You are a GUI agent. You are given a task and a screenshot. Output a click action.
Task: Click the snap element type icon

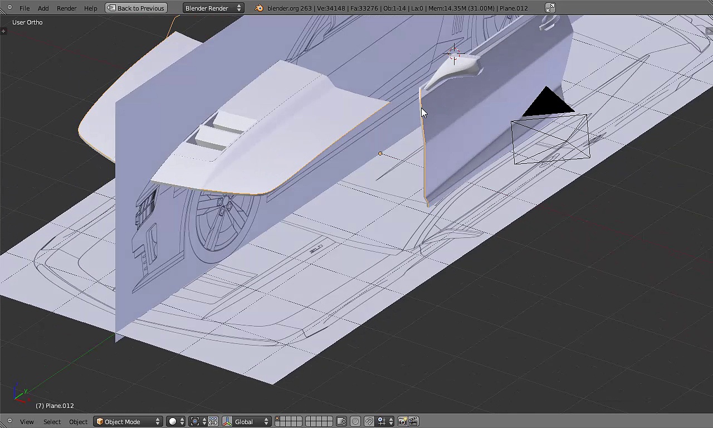[x=382, y=422]
